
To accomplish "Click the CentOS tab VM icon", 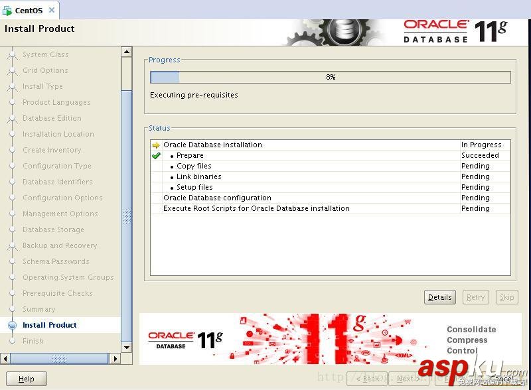I will point(7,11).
